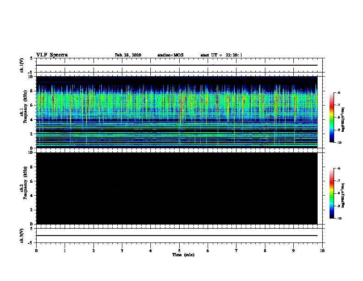Click the ch.1 "Frequency (kHz)" axis label
363x281 pixels.
[x=25, y=107]
